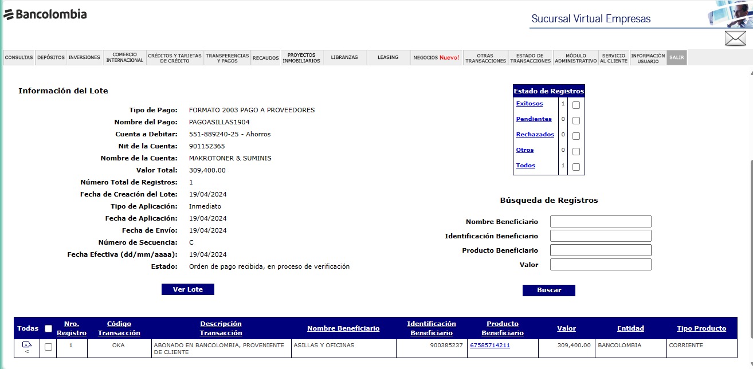Select all rows with Todas checkbox
The height and width of the screenshot is (369, 753).
[48, 328]
